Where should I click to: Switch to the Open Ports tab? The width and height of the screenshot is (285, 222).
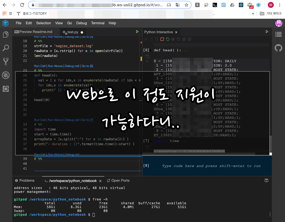(118, 181)
